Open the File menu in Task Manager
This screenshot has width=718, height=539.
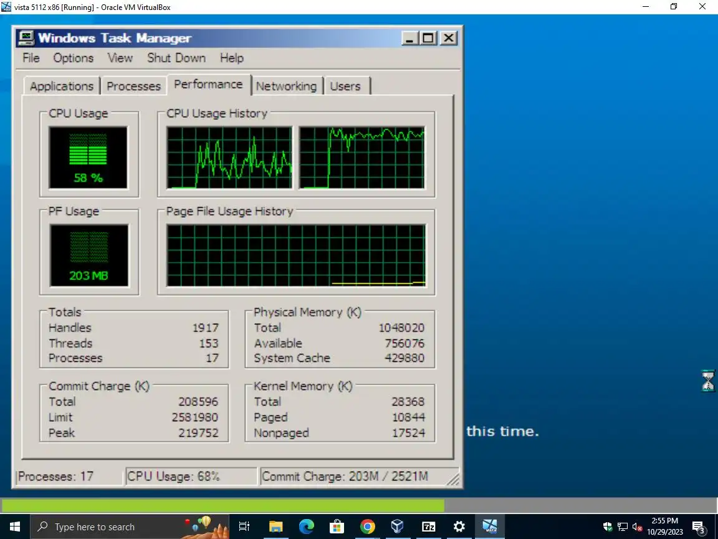[31, 58]
